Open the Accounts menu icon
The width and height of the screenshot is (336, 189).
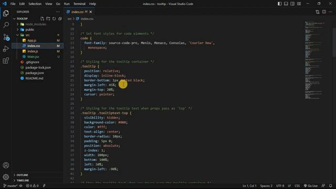6,165
